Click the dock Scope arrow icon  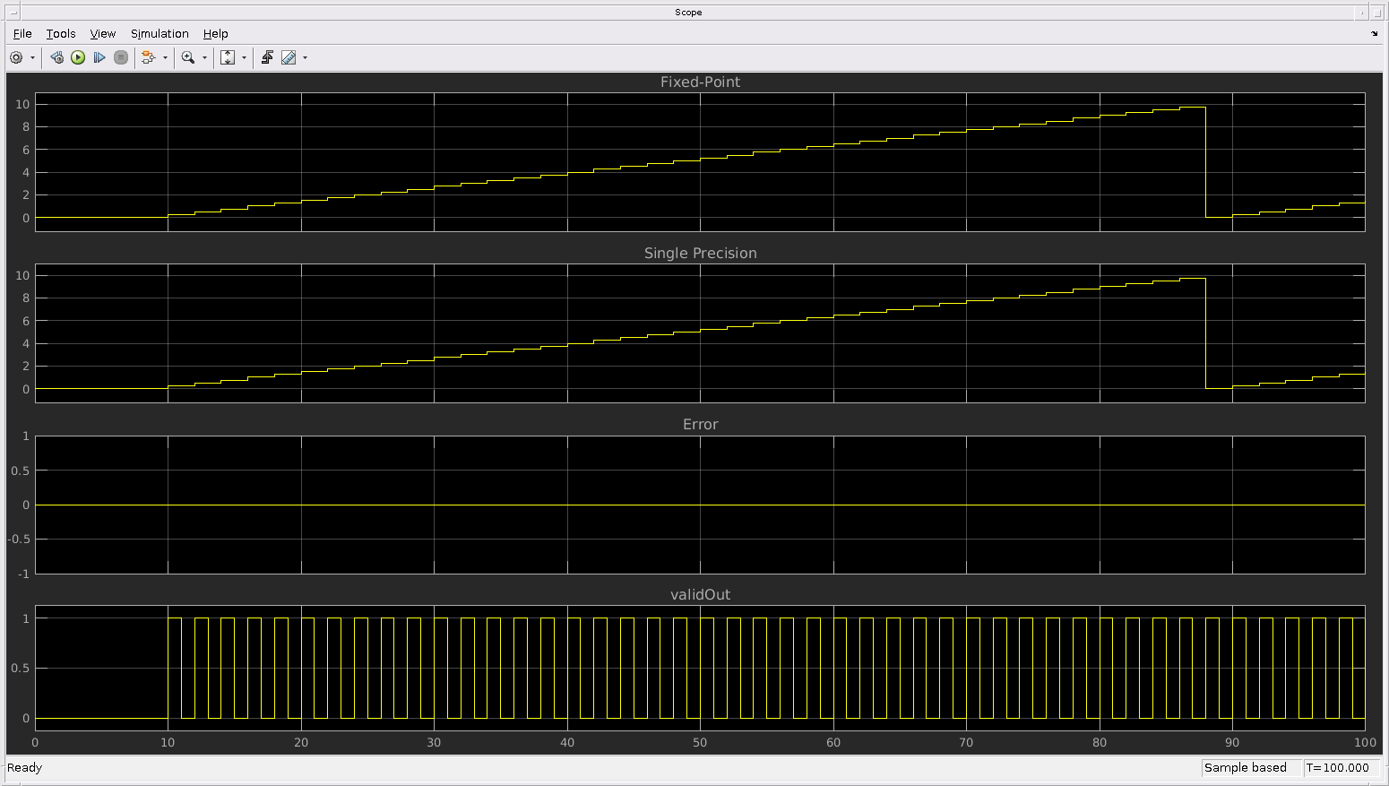click(x=1375, y=33)
